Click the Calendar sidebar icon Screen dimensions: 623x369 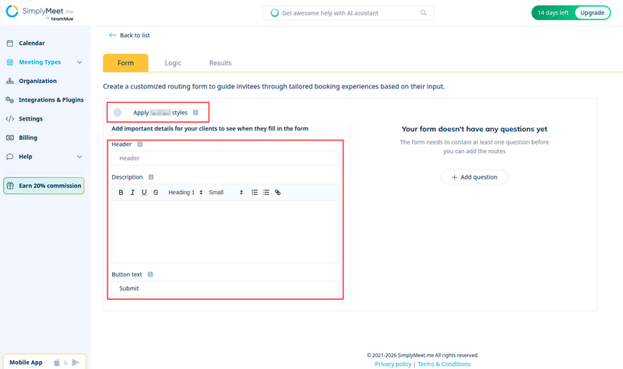(10, 44)
